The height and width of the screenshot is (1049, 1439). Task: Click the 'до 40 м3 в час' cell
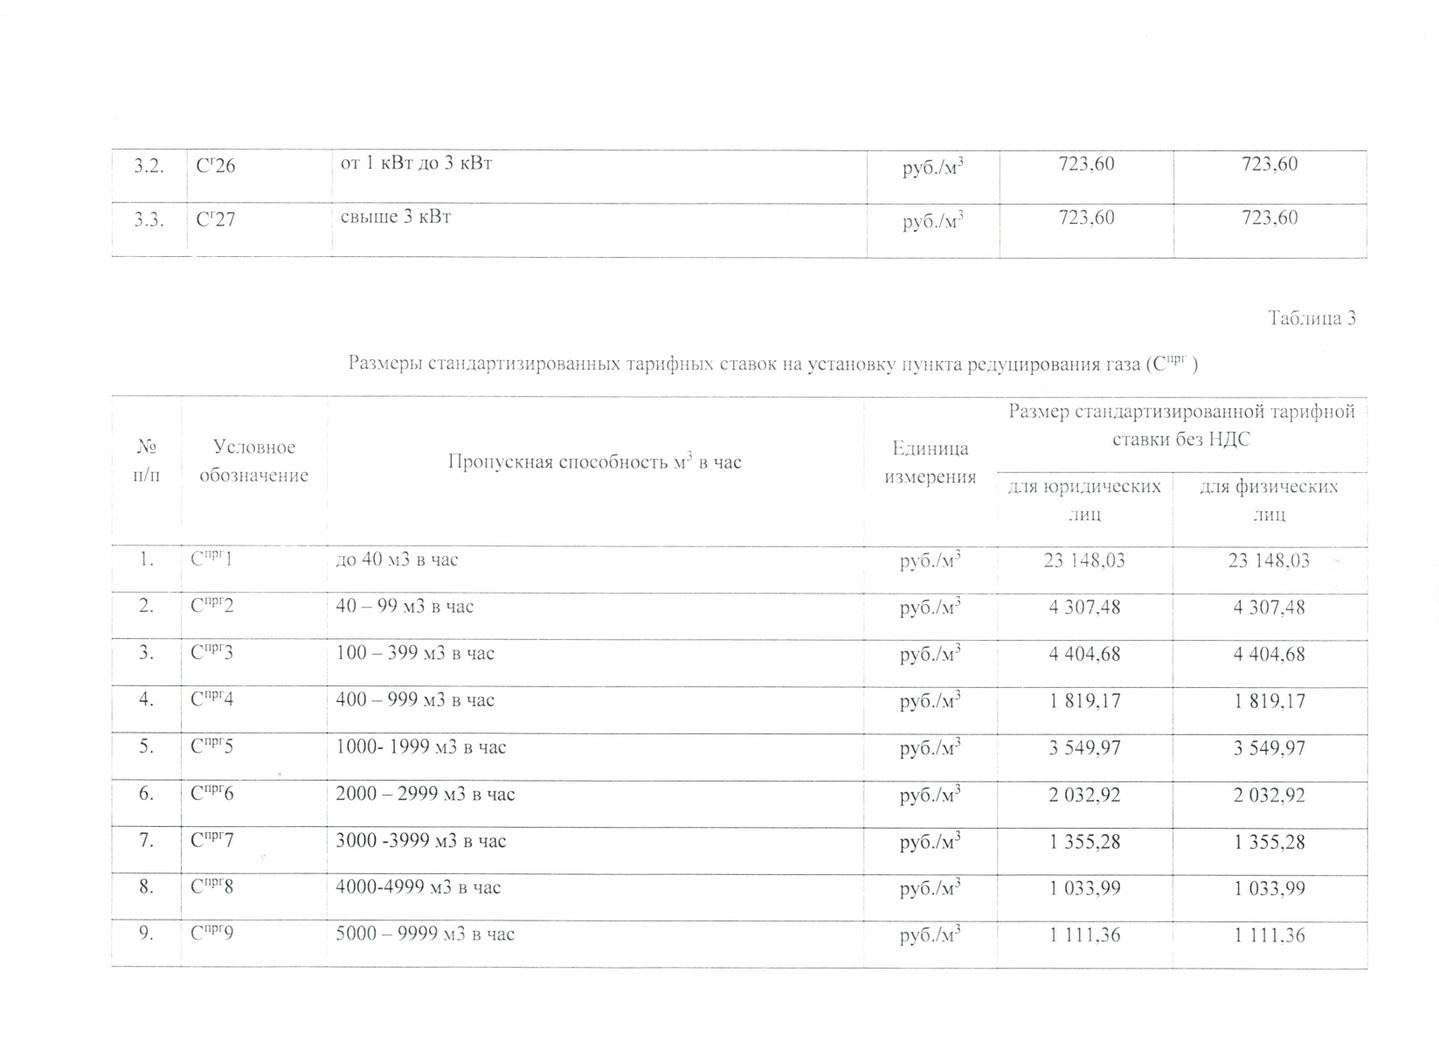coord(397,559)
